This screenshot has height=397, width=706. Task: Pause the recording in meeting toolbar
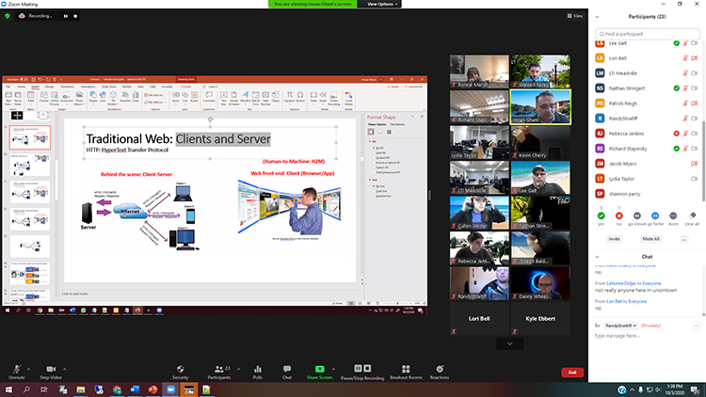coord(358,368)
